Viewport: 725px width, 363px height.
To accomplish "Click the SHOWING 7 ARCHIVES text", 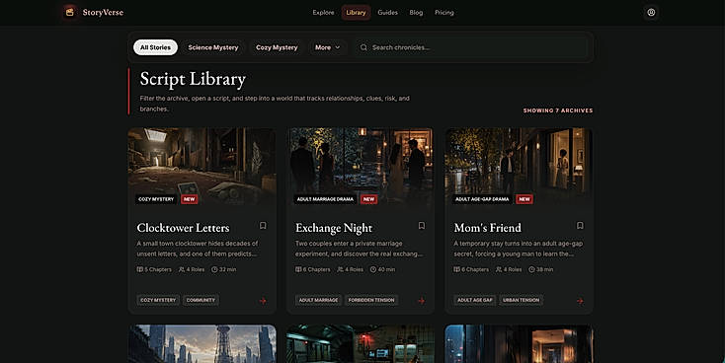I will [558, 110].
